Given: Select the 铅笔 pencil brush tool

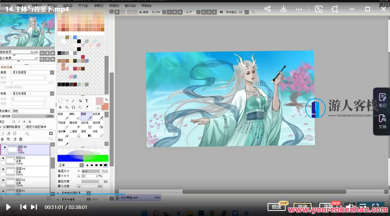Looking at the screenshot, I should coord(63,116).
